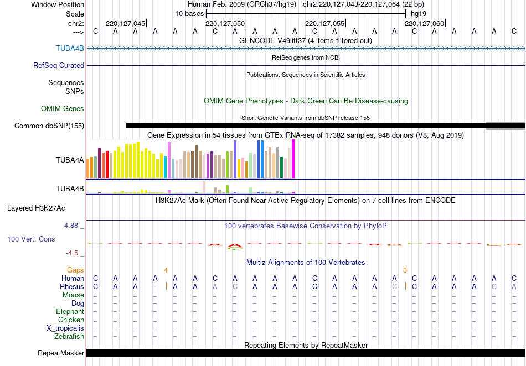Select the Elephant alignment row label
526x366 pixels.
[70, 311]
